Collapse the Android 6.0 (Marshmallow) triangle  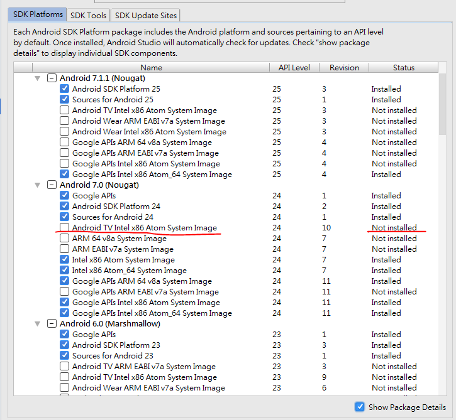coord(37,324)
